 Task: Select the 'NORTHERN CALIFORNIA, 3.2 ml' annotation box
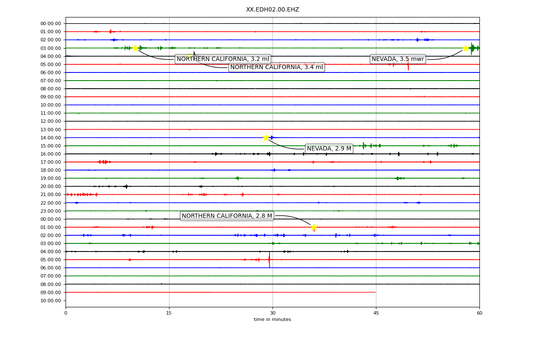pos(223,59)
